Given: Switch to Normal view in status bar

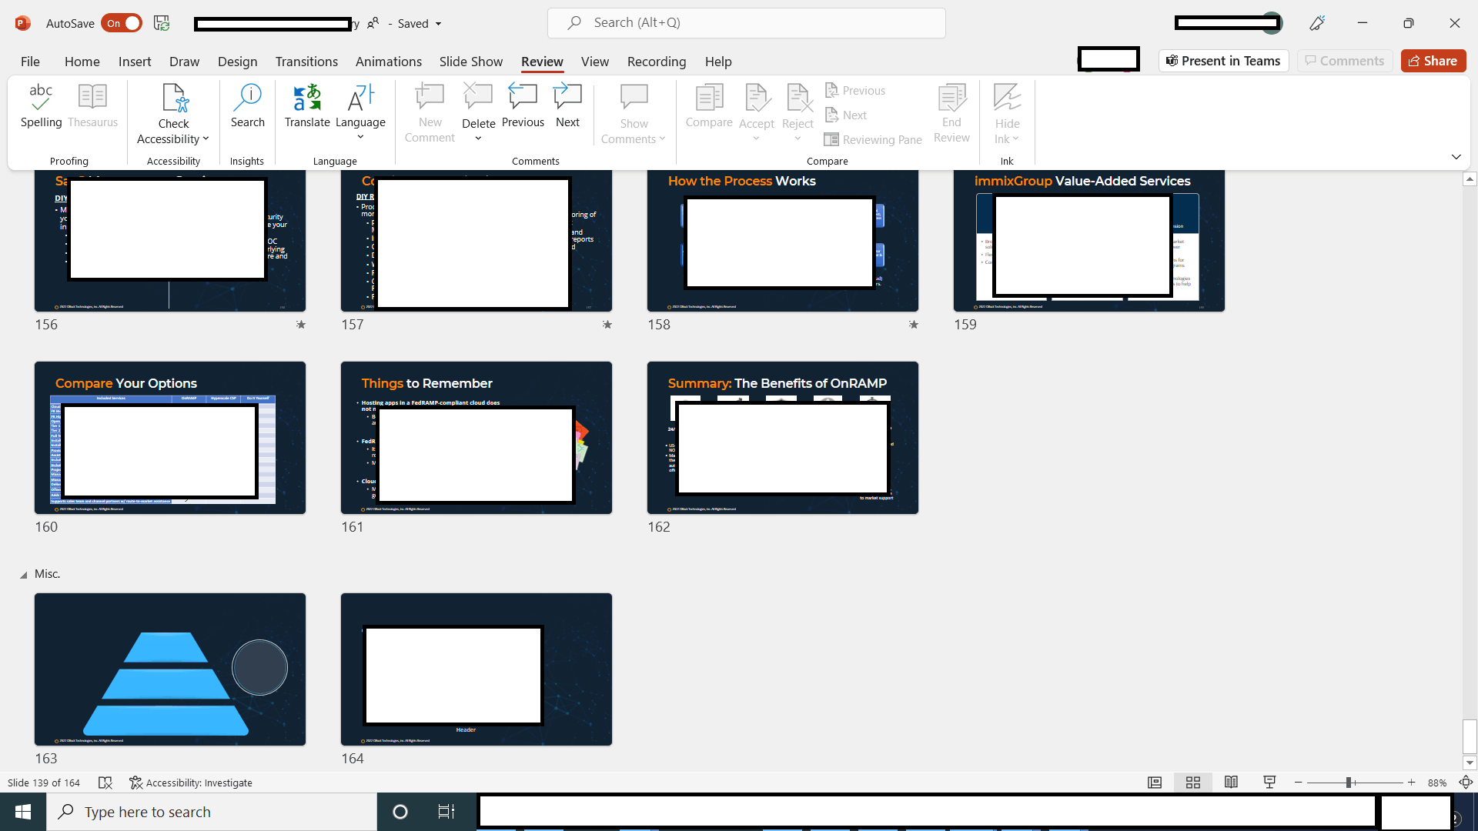Looking at the screenshot, I should point(1155,783).
